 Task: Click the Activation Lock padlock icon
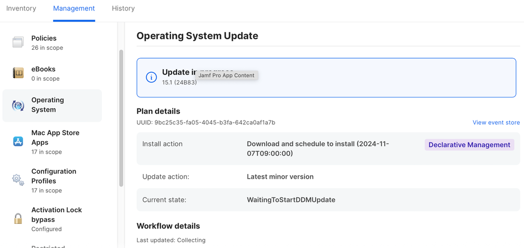pos(18,219)
